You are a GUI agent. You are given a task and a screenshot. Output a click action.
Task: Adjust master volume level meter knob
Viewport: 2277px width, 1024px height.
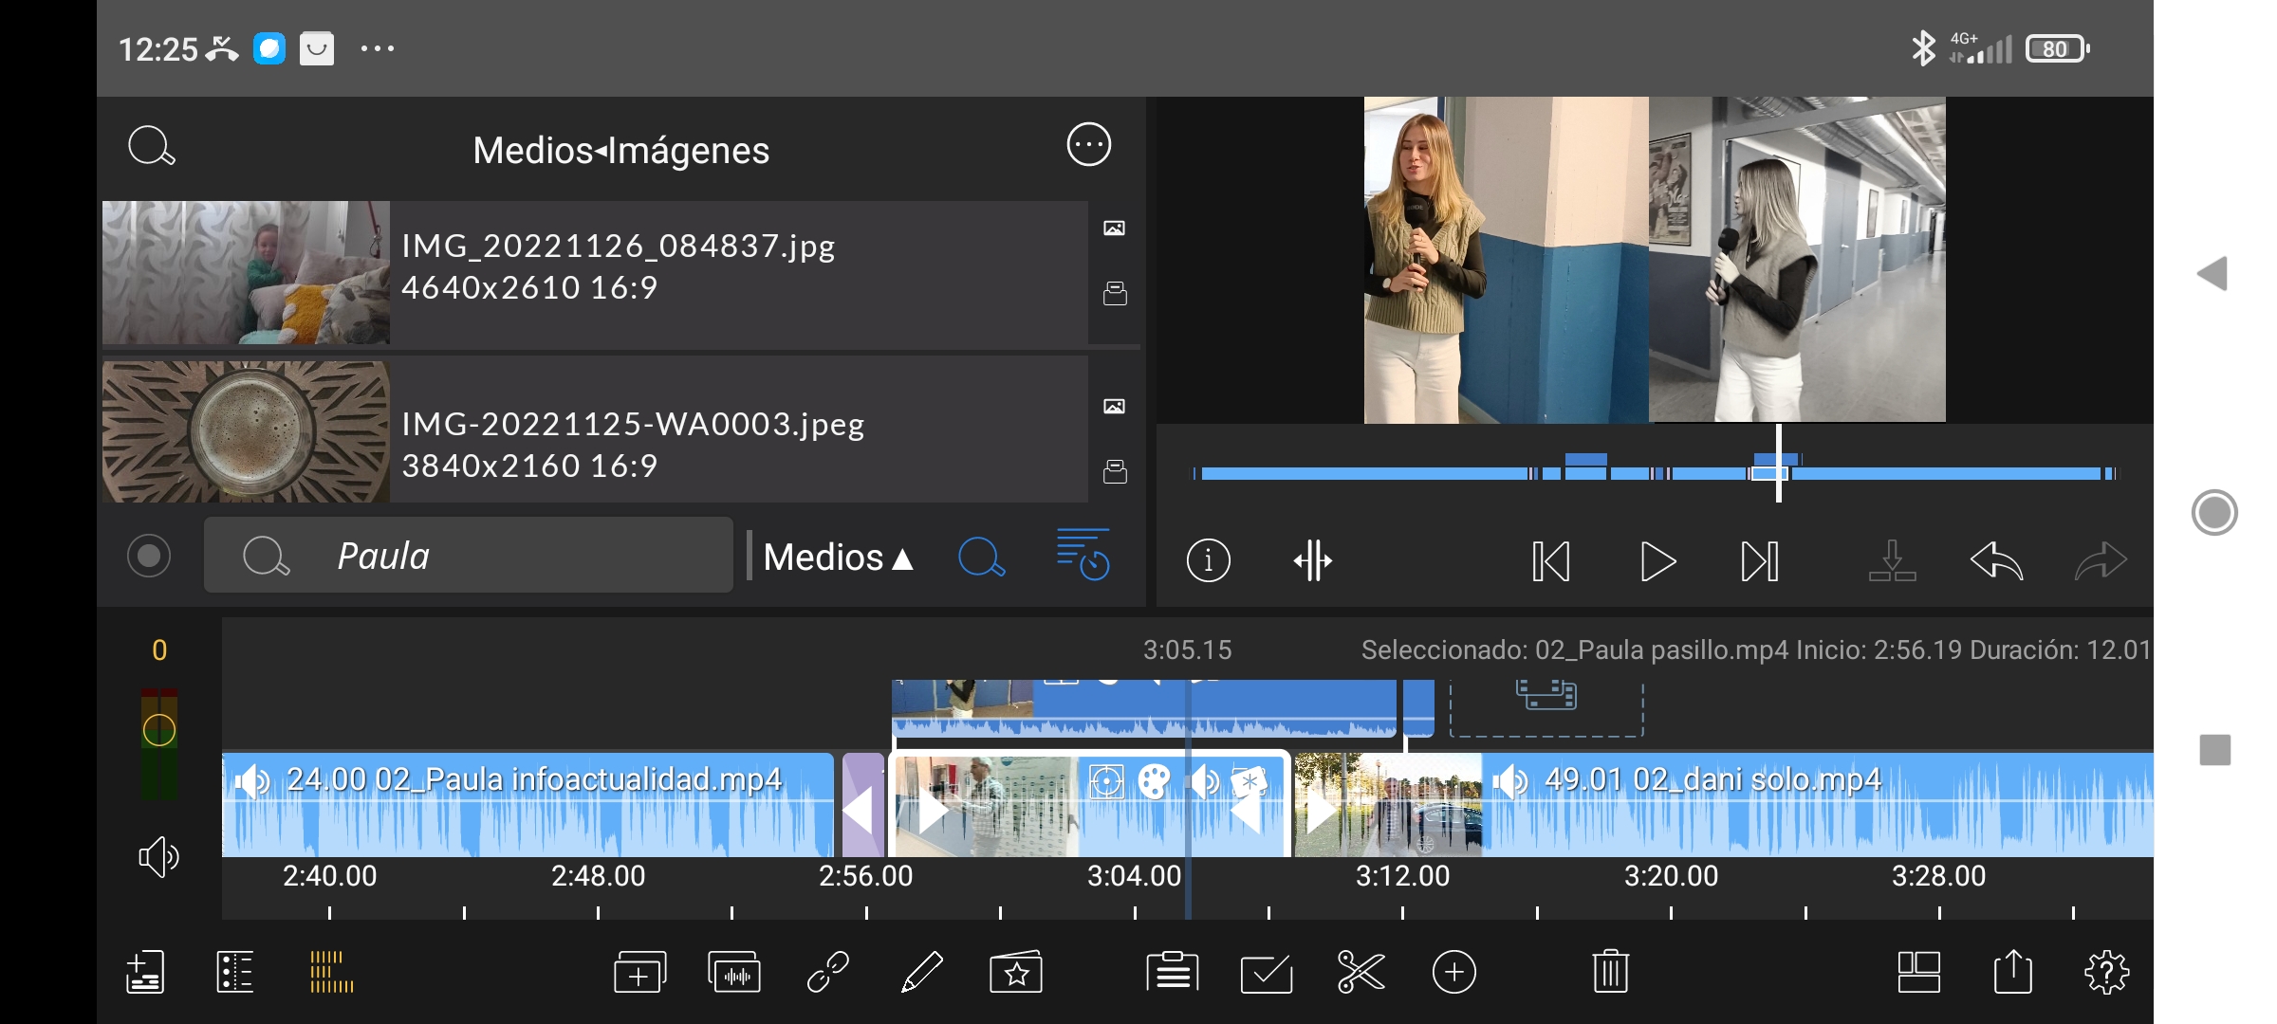pos(159,730)
